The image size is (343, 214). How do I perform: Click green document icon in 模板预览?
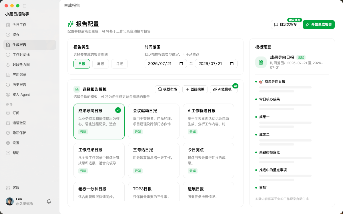pos(261,62)
